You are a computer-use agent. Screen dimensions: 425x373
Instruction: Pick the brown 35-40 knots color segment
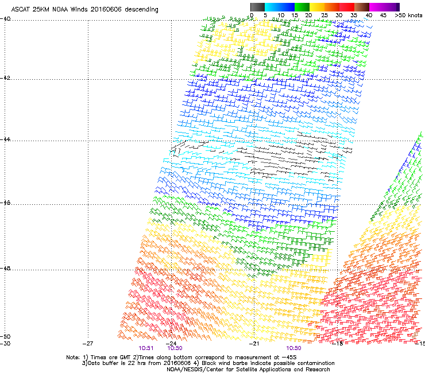tap(362, 7)
